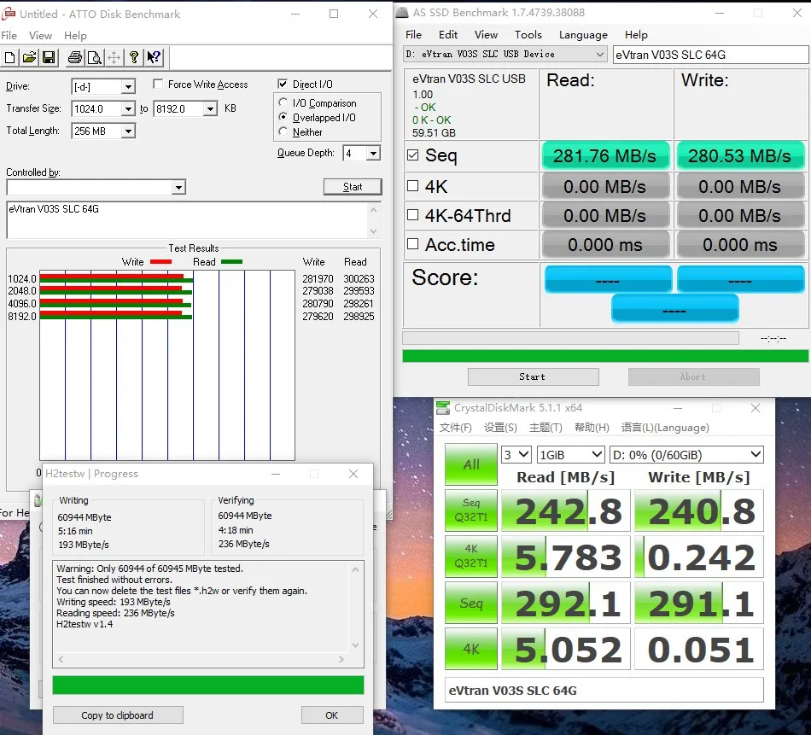Run Seq Q32T1 test in CrystalDiskMark
Screen dimensions: 811x735
tap(471, 510)
